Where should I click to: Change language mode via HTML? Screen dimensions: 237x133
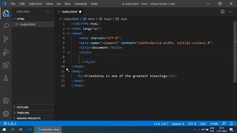214,124
